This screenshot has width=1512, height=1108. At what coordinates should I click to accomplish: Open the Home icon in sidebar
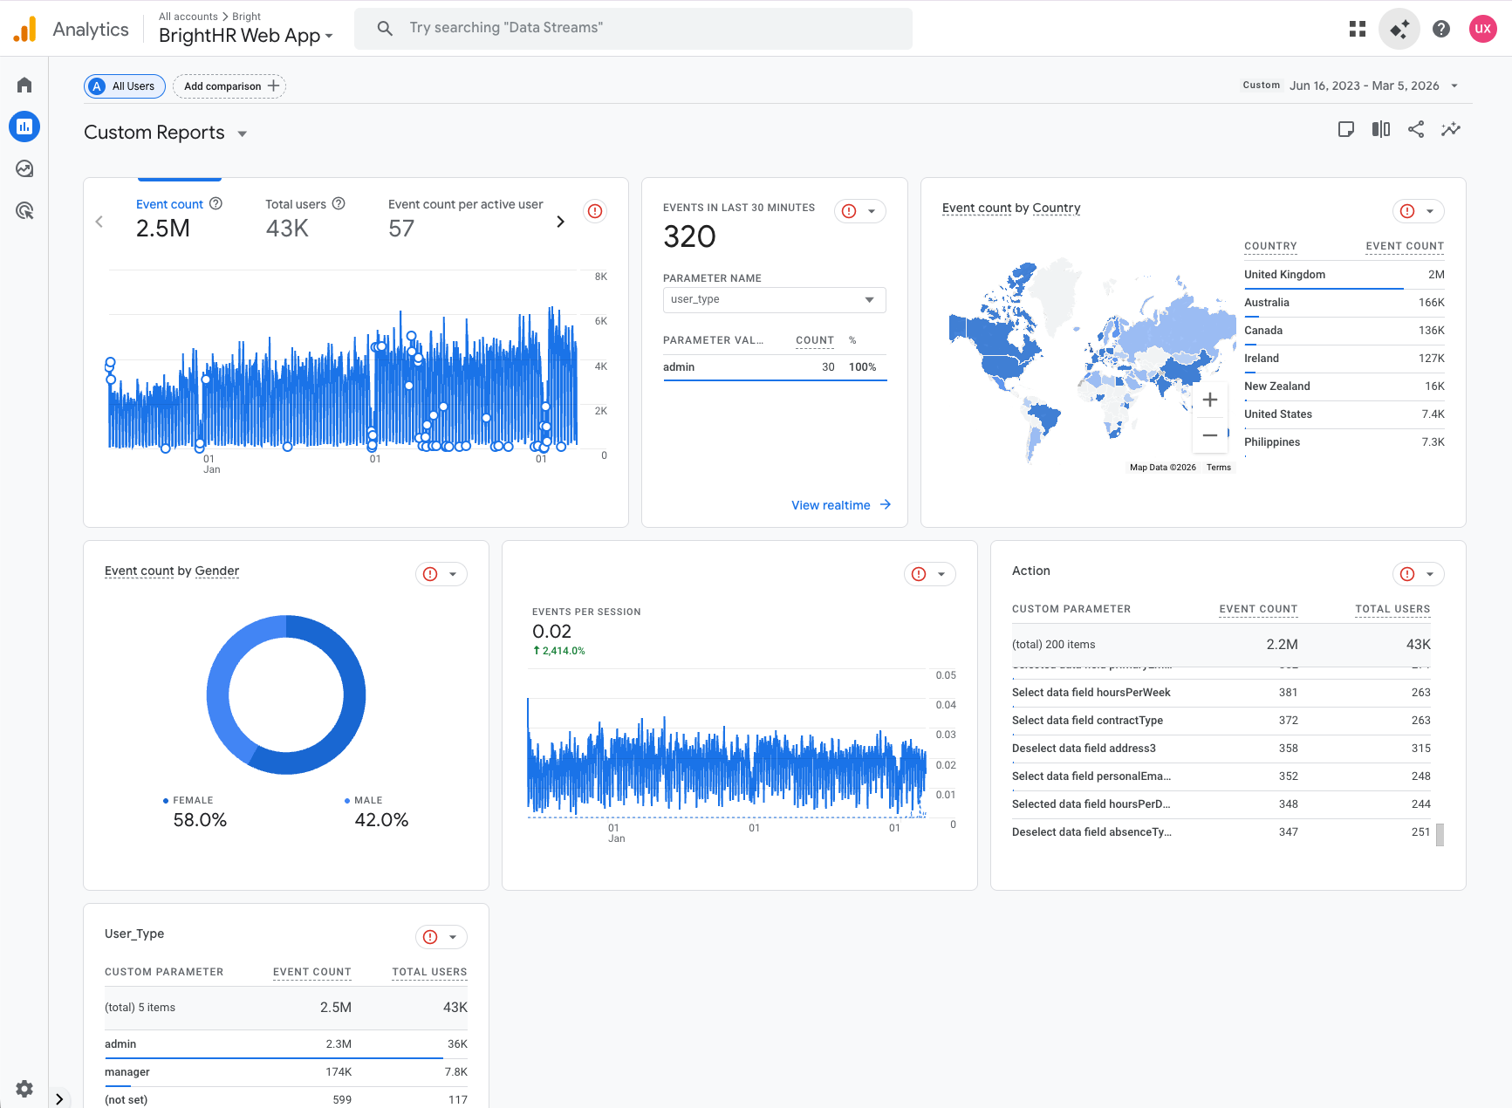[x=24, y=85]
